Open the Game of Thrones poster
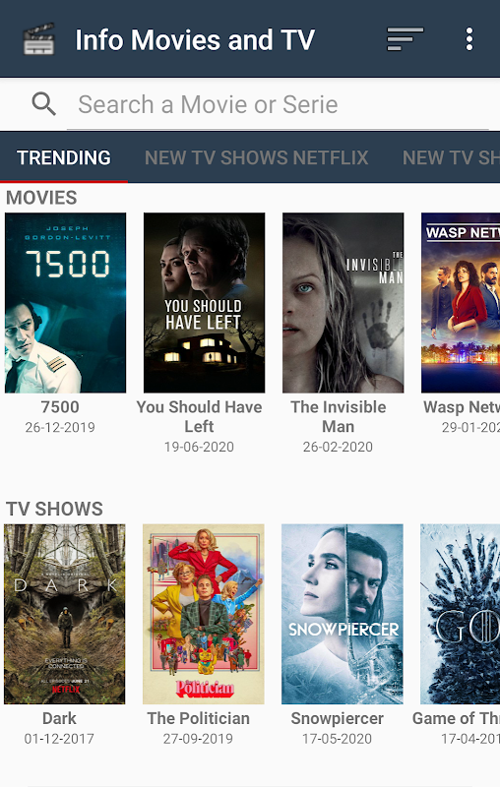The width and height of the screenshot is (500, 787). click(460, 614)
